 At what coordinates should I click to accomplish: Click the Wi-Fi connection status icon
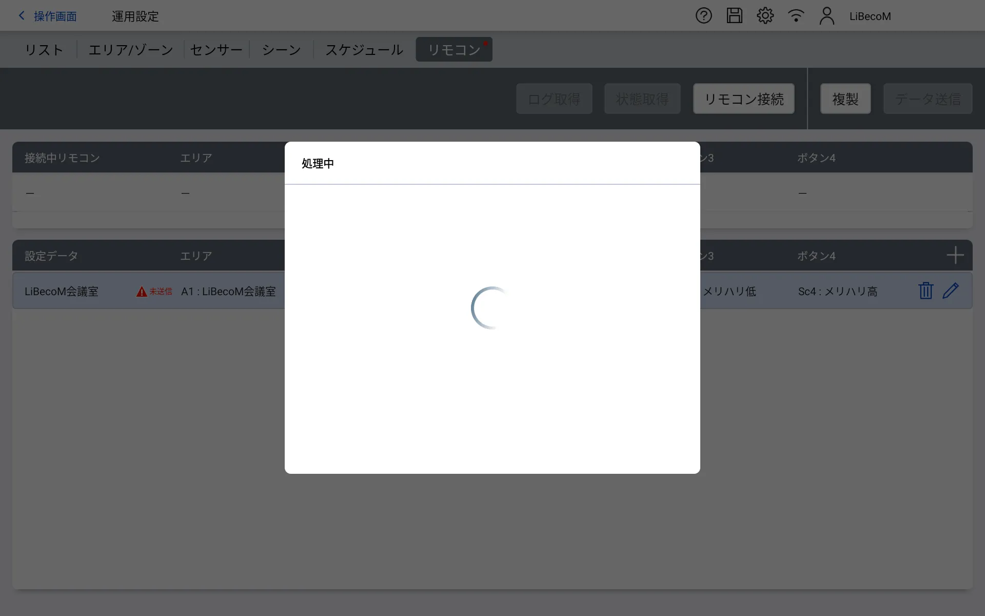[x=796, y=16]
